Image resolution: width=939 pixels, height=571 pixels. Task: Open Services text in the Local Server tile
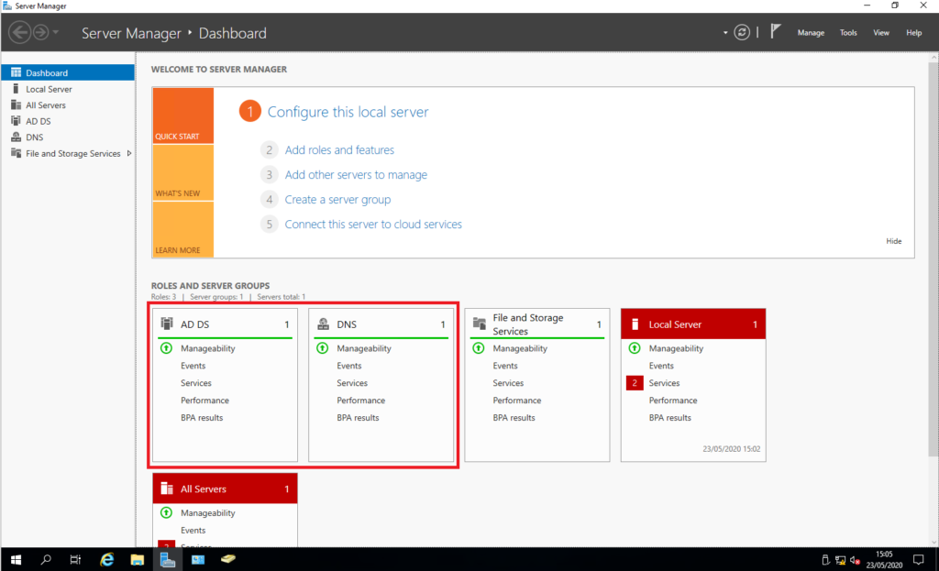click(x=664, y=383)
